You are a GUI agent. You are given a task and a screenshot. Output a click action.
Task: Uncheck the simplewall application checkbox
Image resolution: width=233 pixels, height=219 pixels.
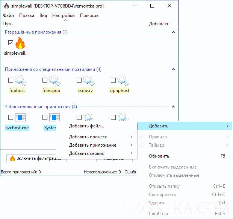(11, 43)
